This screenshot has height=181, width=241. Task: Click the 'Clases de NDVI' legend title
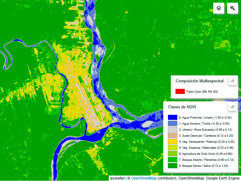[182, 107]
